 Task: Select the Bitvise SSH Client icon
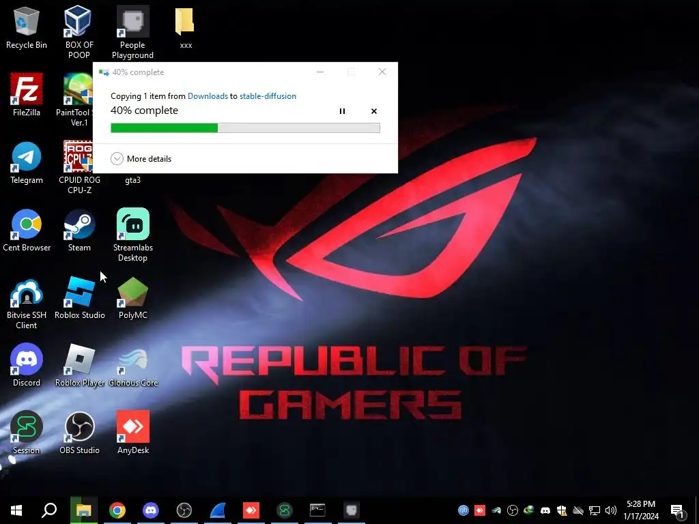27,303
